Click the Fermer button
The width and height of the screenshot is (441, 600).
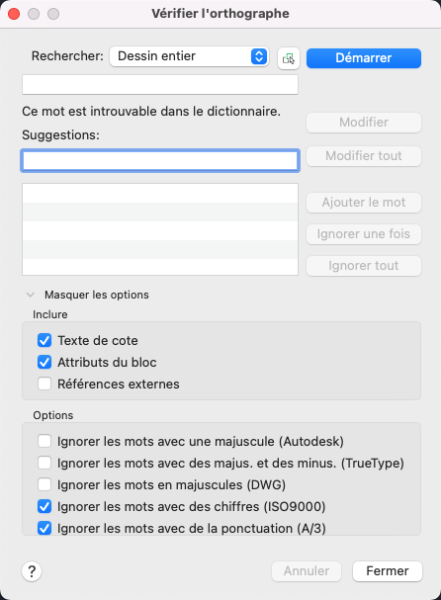(388, 571)
